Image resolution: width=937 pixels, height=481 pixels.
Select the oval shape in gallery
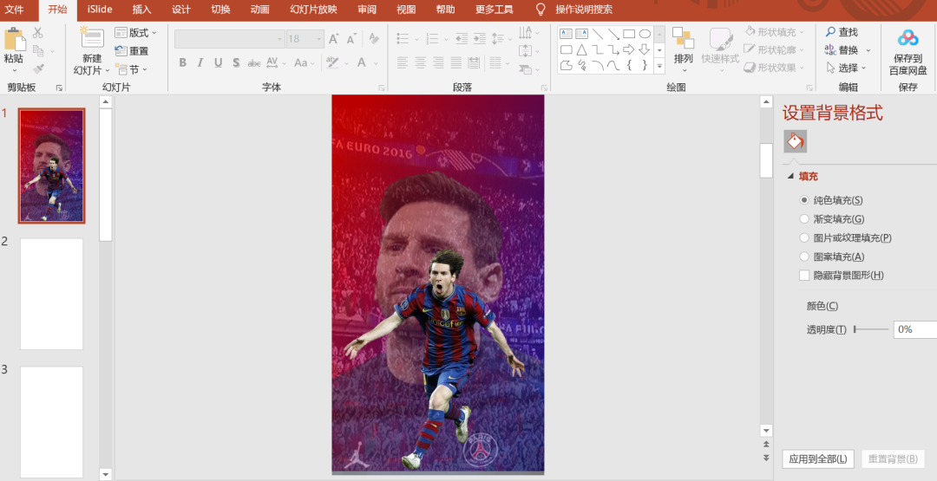click(645, 34)
